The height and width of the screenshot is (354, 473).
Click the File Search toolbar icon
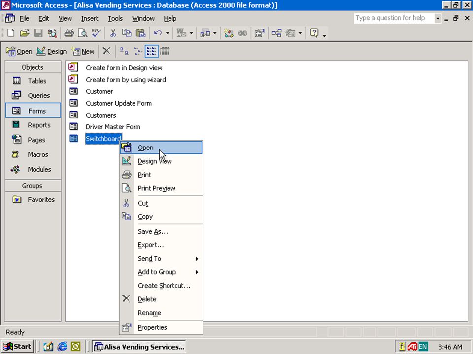[52, 33]
